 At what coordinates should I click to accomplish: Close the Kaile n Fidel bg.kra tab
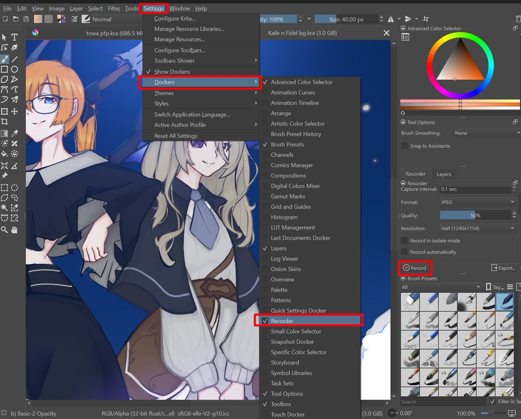tap(386, 33)
